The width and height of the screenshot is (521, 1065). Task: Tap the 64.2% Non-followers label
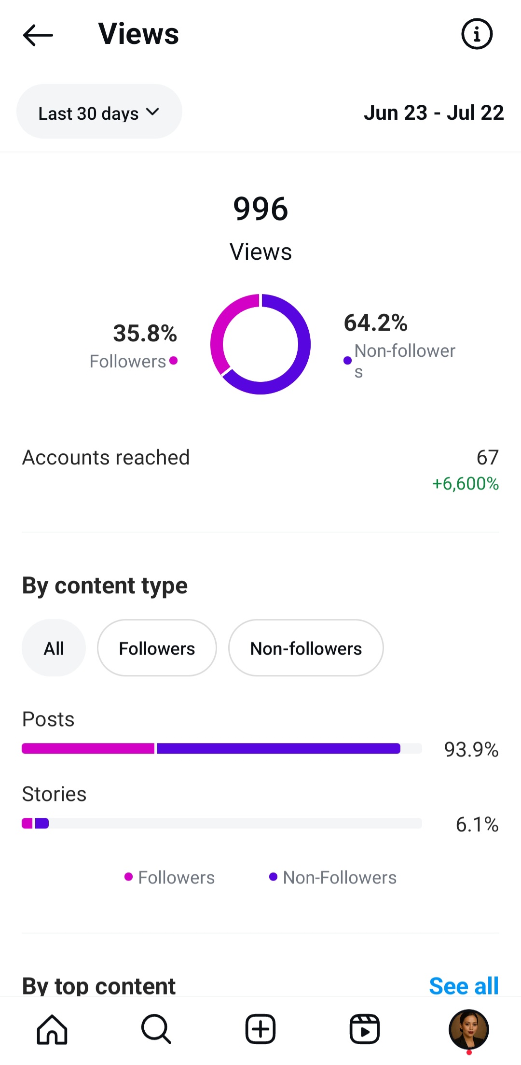[x=399, y=345]
